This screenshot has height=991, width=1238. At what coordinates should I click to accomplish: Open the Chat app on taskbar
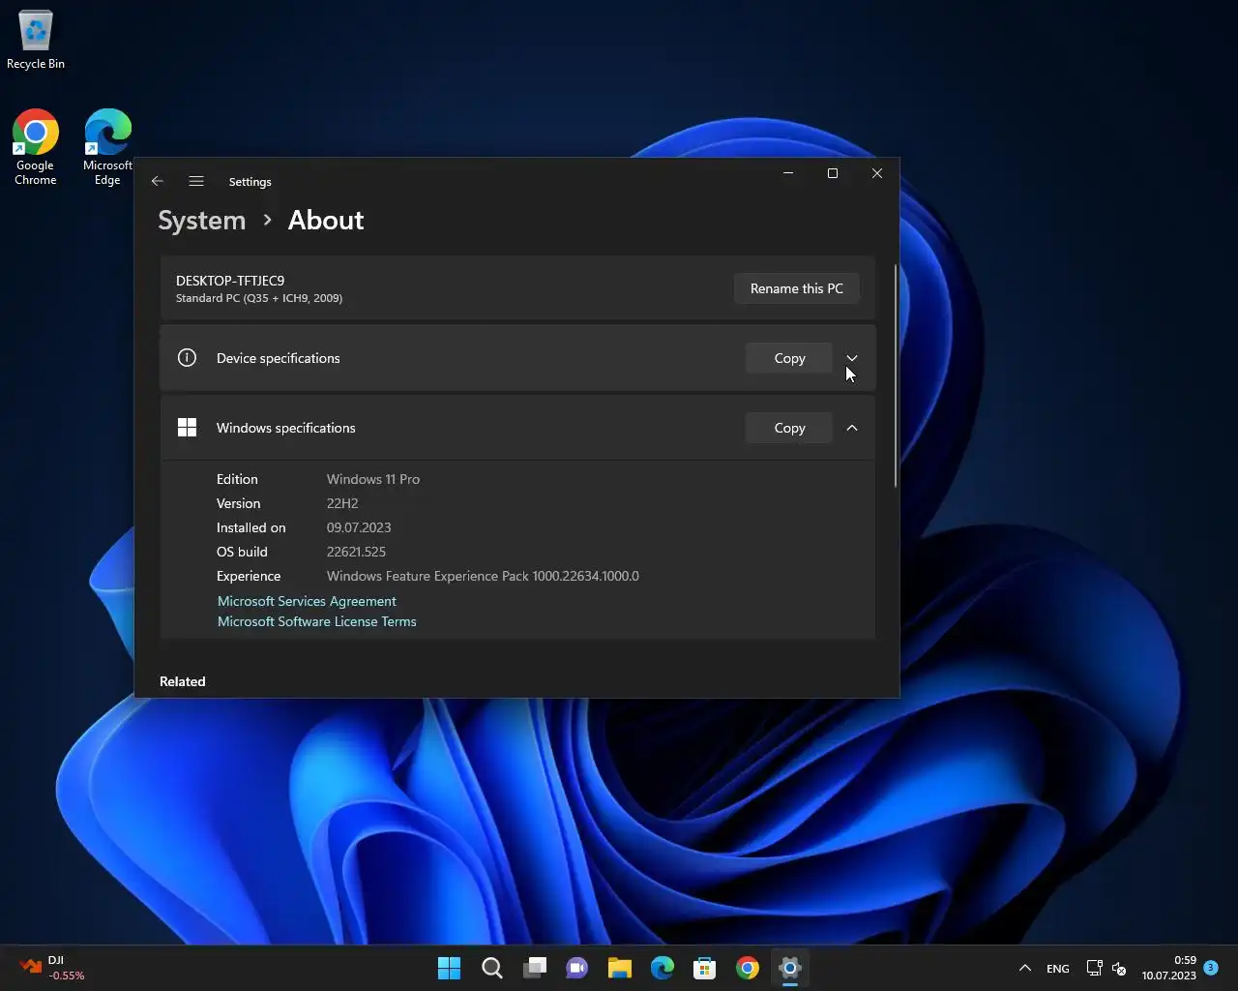[577, 968]
